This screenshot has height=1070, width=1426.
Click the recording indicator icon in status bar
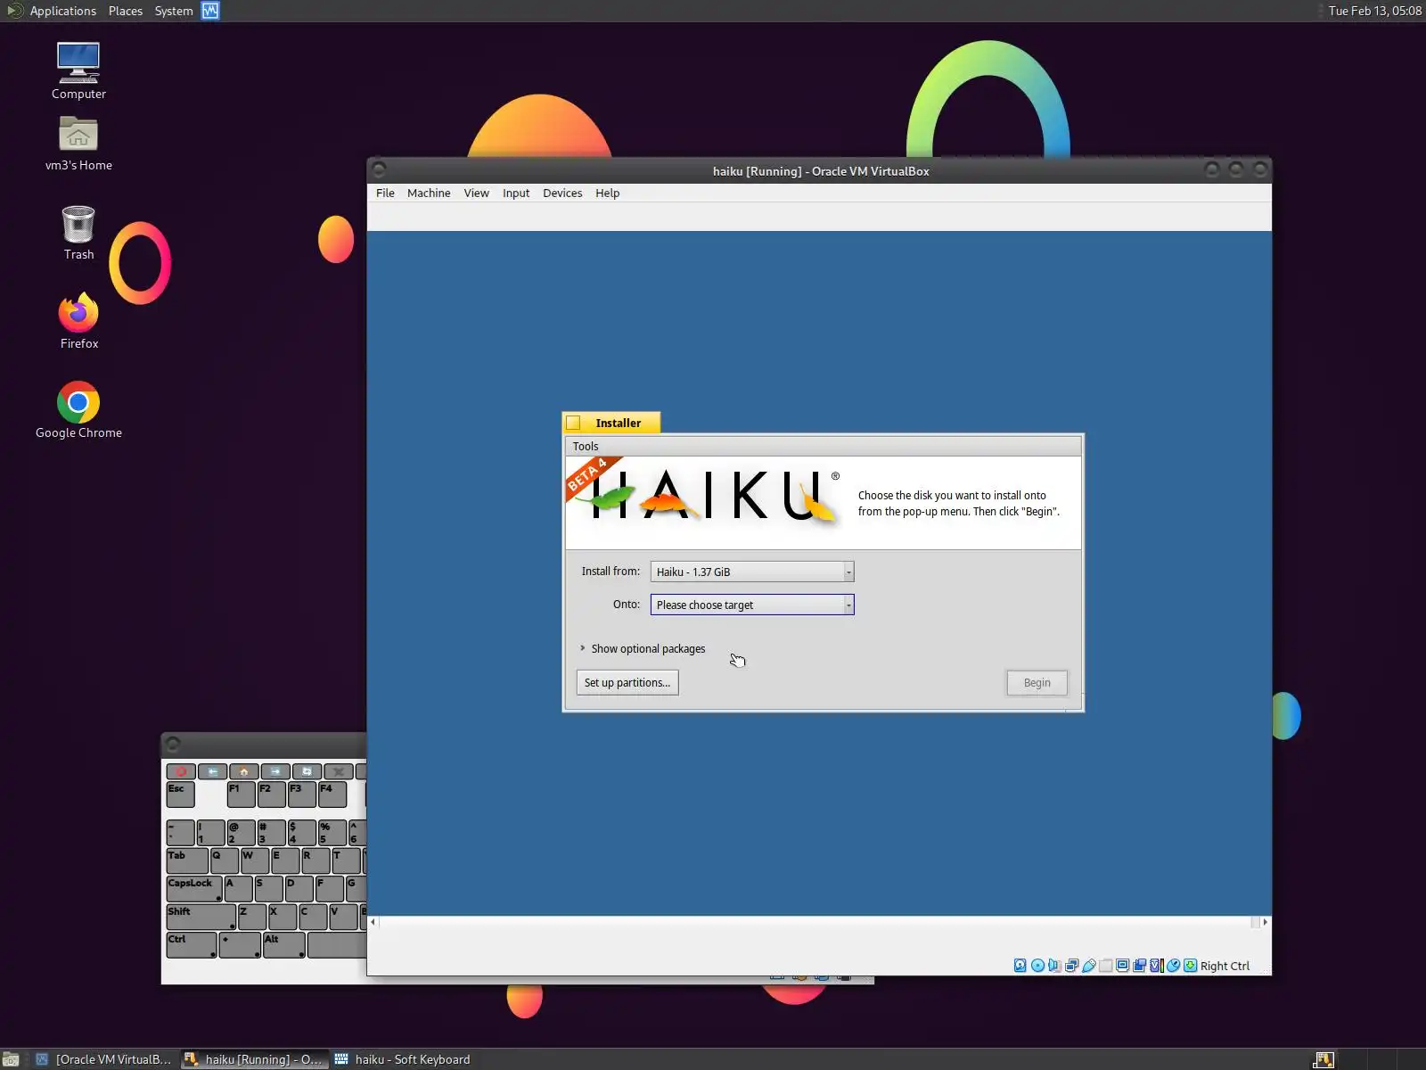click(x=1139, y=966)
